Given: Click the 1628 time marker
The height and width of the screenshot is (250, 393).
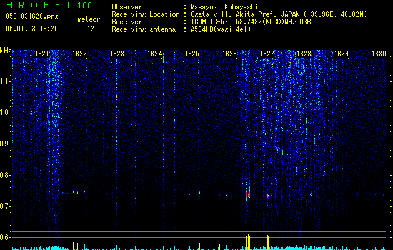Looking at the screenshot, I should [304, 54].
